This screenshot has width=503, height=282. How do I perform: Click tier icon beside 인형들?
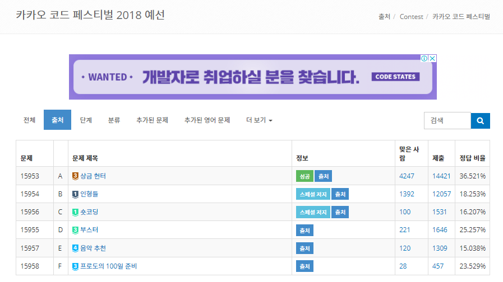(x=75, y=194)
